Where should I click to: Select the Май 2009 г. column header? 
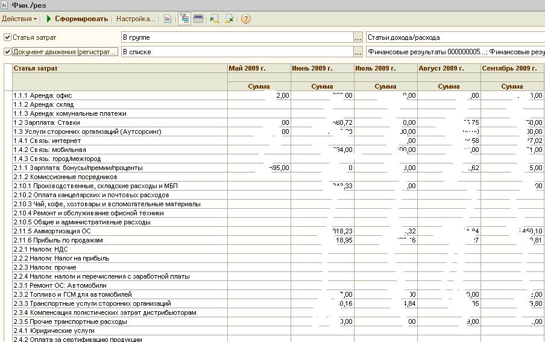click(259, 68)
